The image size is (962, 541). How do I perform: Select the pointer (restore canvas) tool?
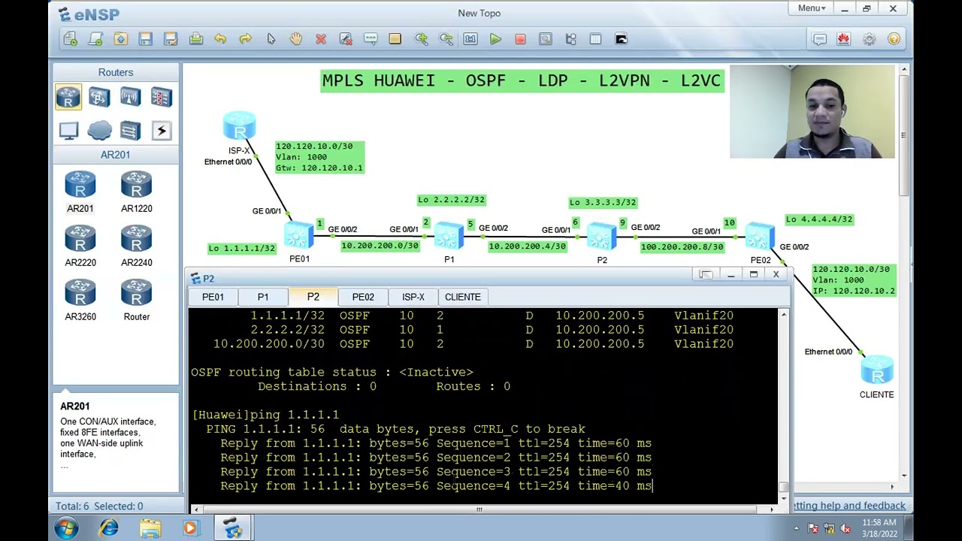pyautogui.click(x=271, y=39)
